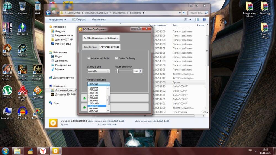Click An Elder Scrolls Legend: Battlespire button
The height and width of the screenshot is (155, 276).
coord(101,38)
